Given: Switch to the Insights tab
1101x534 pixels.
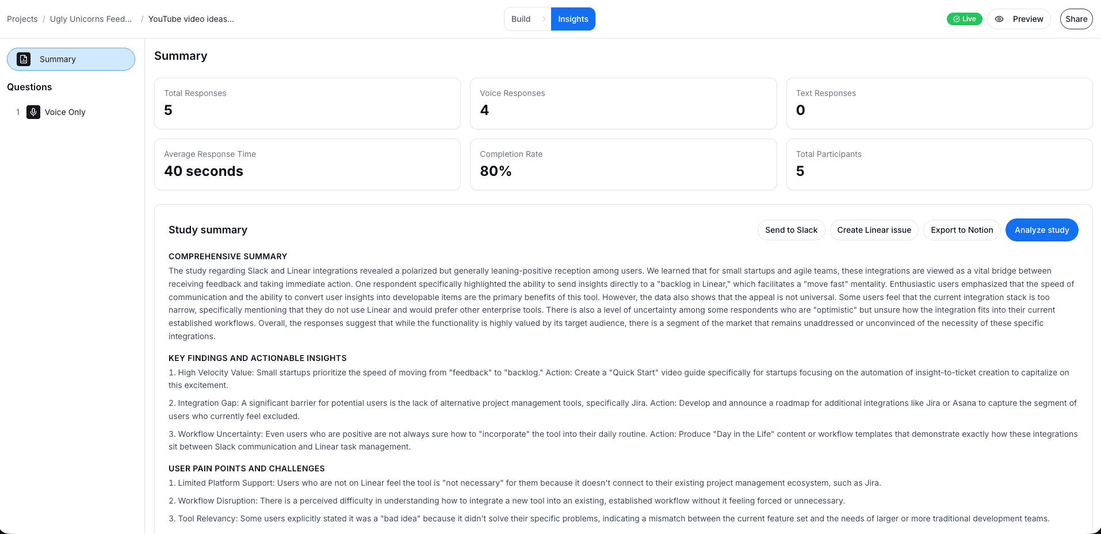Looking at the screenshot, I should [573, 19].
